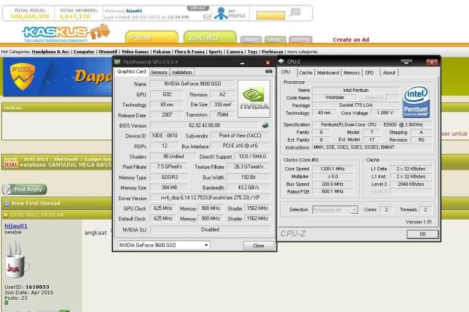This screenshot has height=312, width=469.
Task: Click the Kaskus logo
Action: click(x=66, y=34)
